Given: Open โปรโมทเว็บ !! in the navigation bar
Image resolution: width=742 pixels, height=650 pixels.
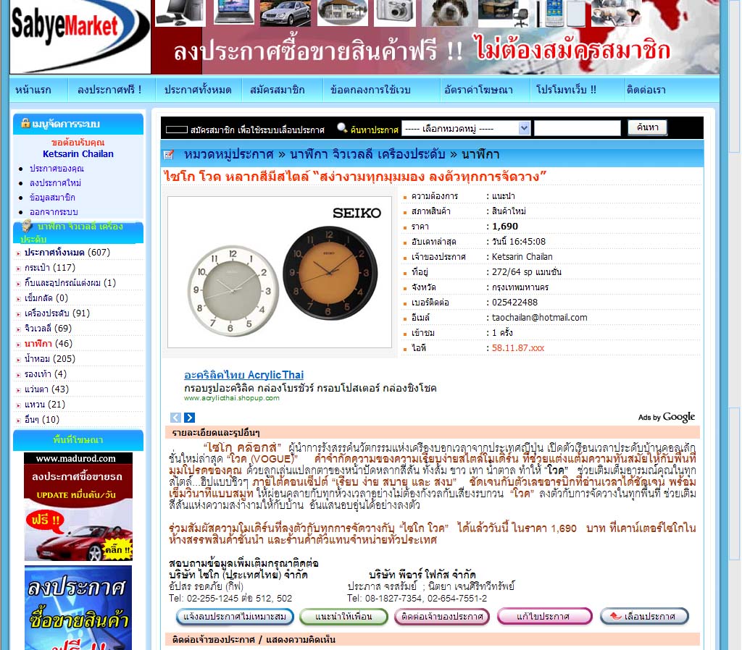Looking at the screenshot, I should (566, 90).
